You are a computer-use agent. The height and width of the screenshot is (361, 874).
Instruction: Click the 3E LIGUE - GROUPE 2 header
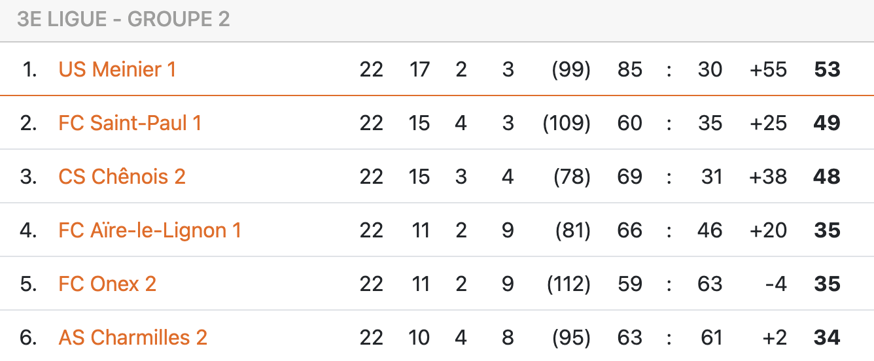pos(124,19)
